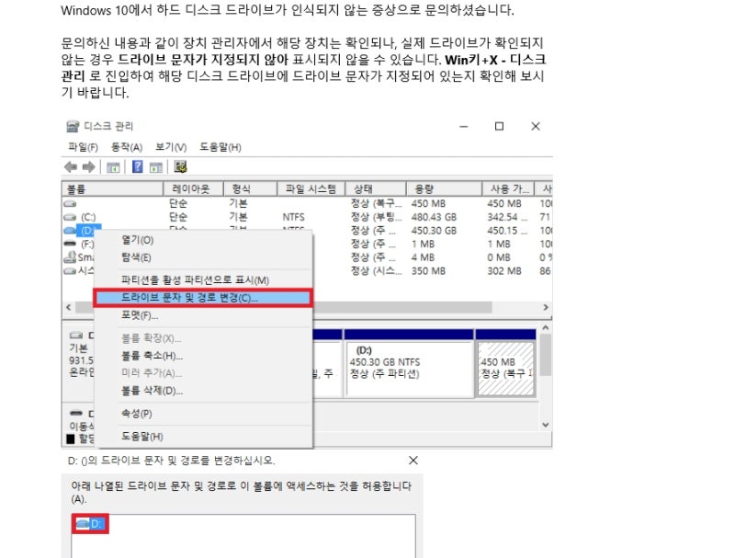Sort by the 사용 가... column header
This screenshot has height=558, width=735.
(509, 189)
